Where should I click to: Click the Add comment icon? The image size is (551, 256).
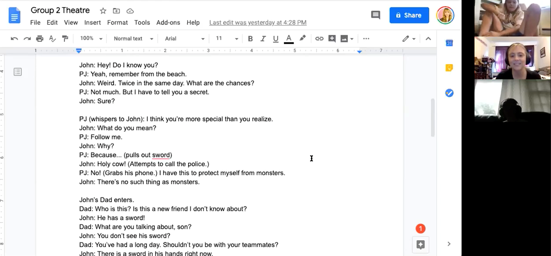tap(332, 39)
